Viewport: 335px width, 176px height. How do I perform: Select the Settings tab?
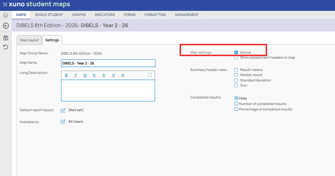52,40
